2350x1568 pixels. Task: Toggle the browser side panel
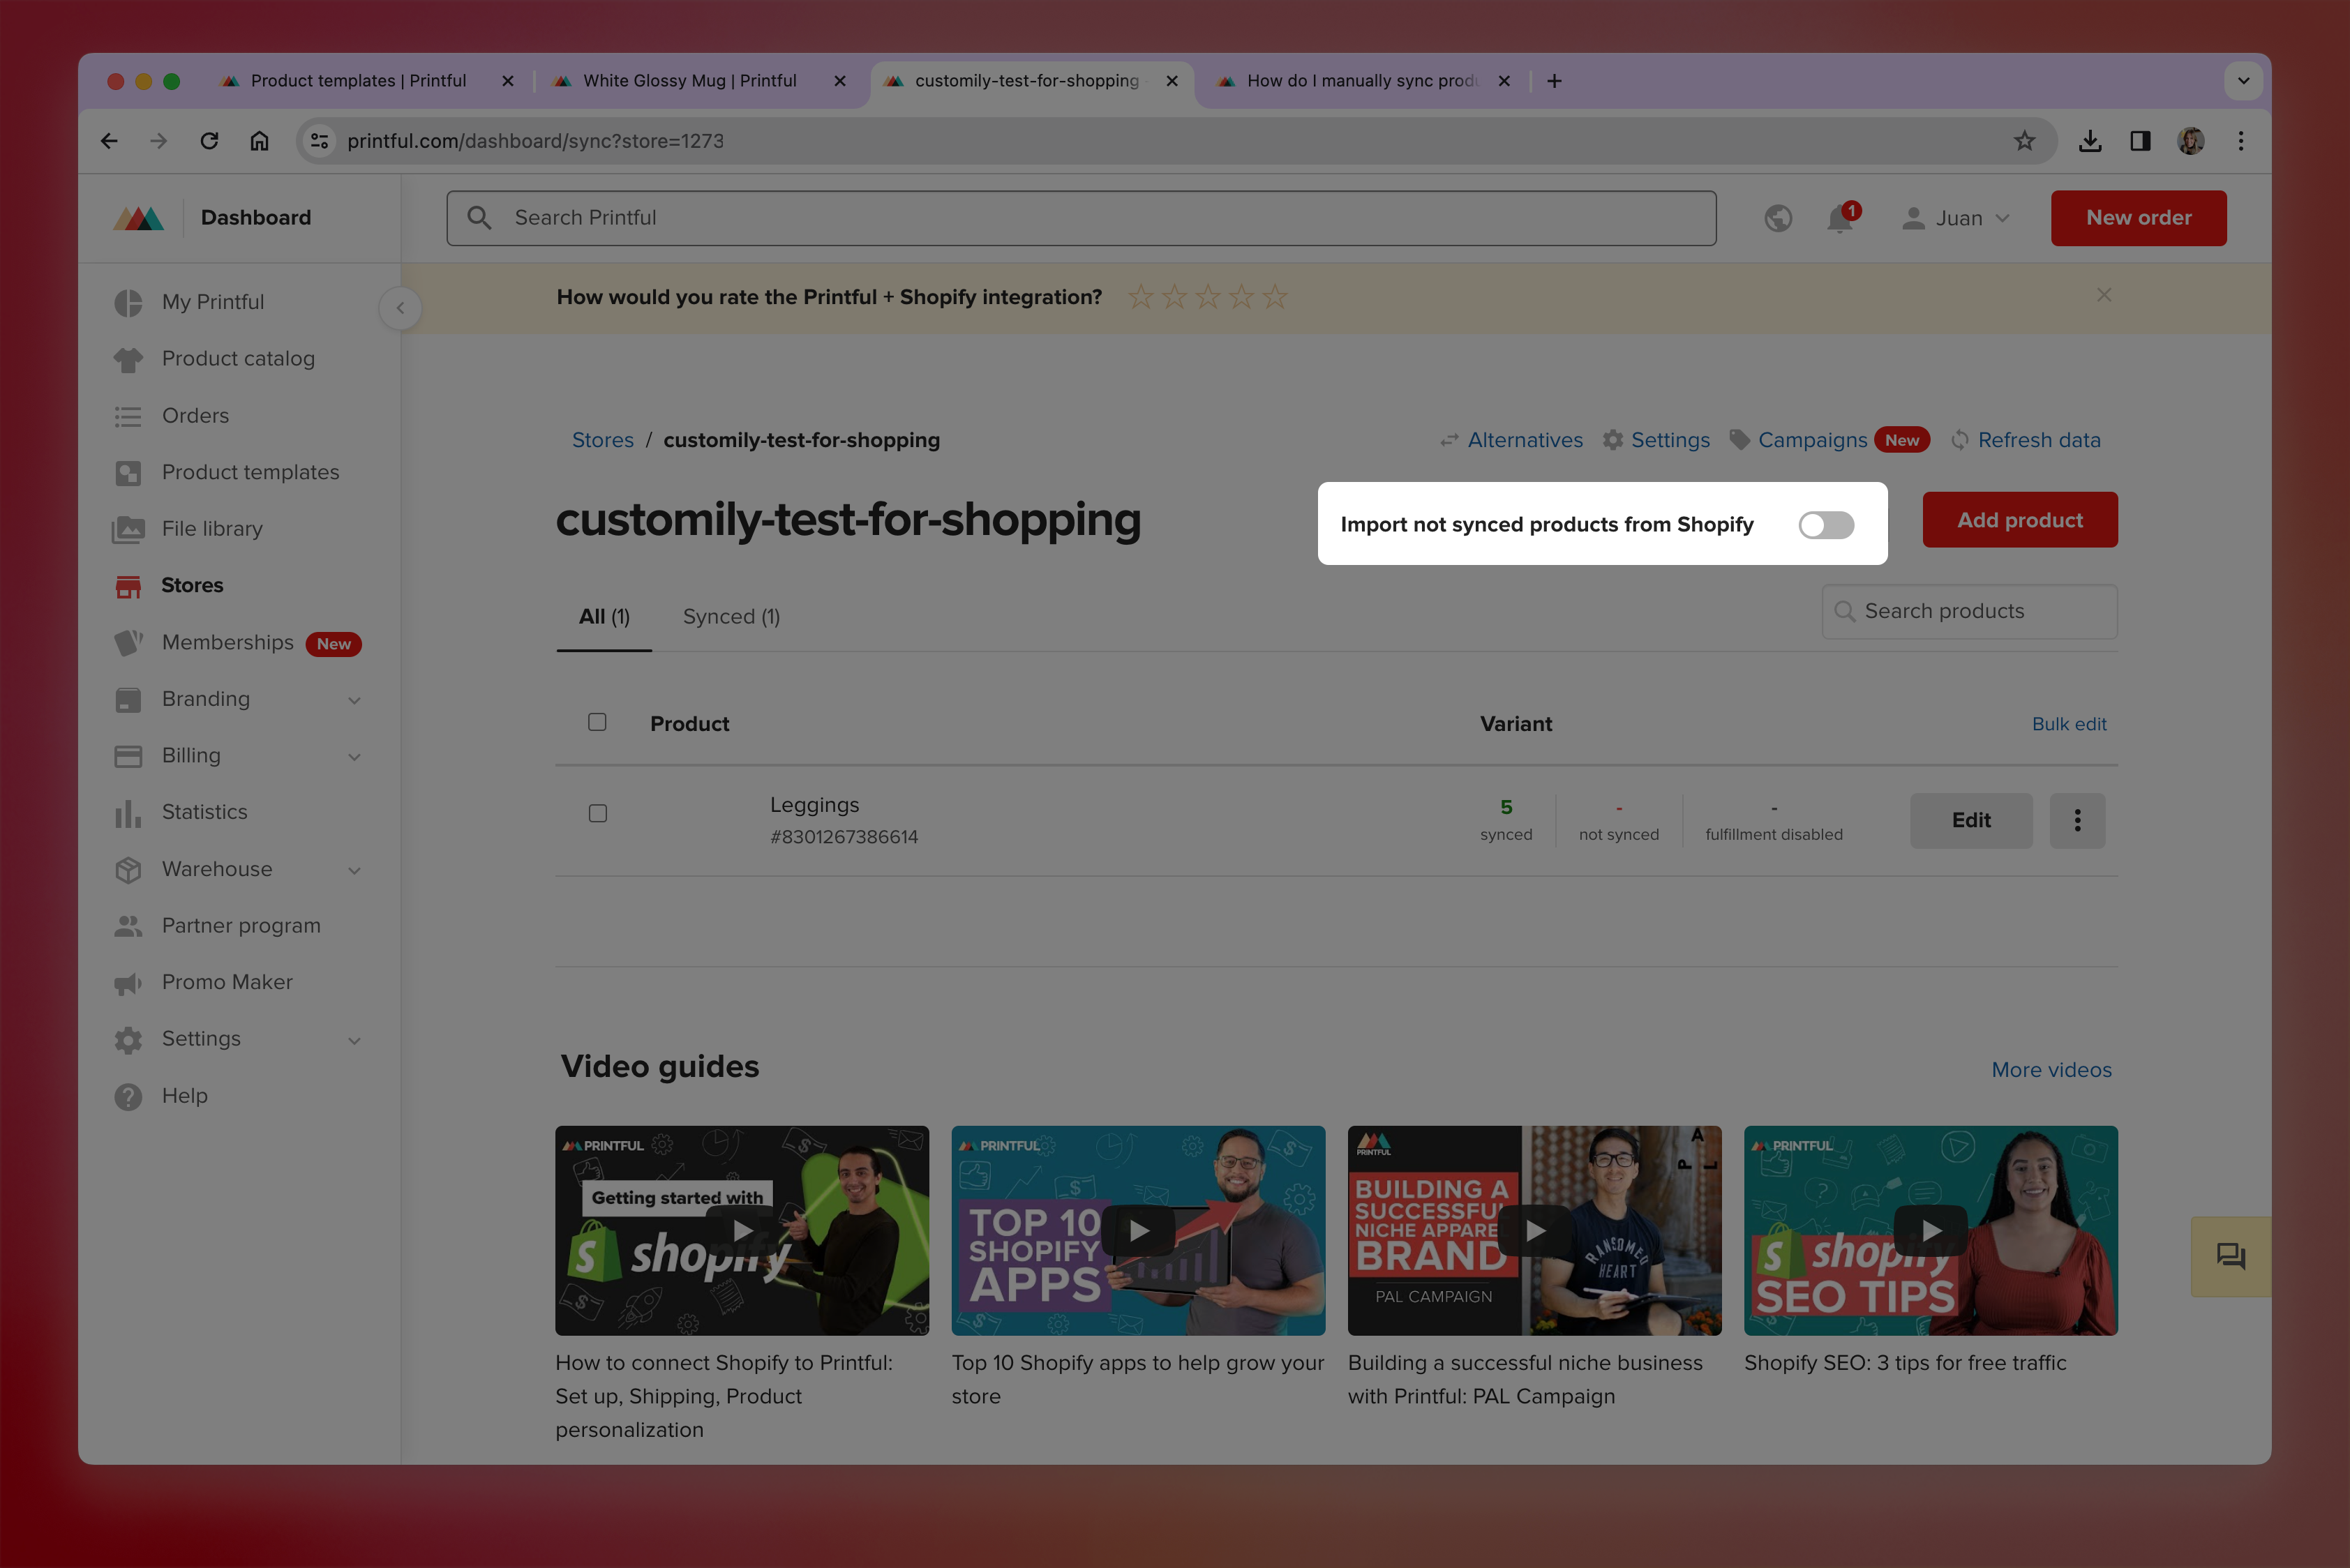tap(2140, 141)
